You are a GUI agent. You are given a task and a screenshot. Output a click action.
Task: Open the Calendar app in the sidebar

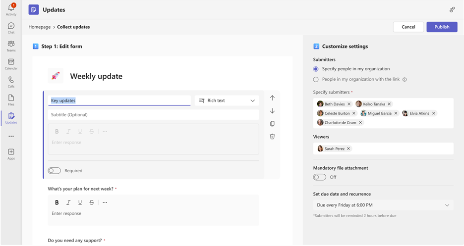point(11,64)
